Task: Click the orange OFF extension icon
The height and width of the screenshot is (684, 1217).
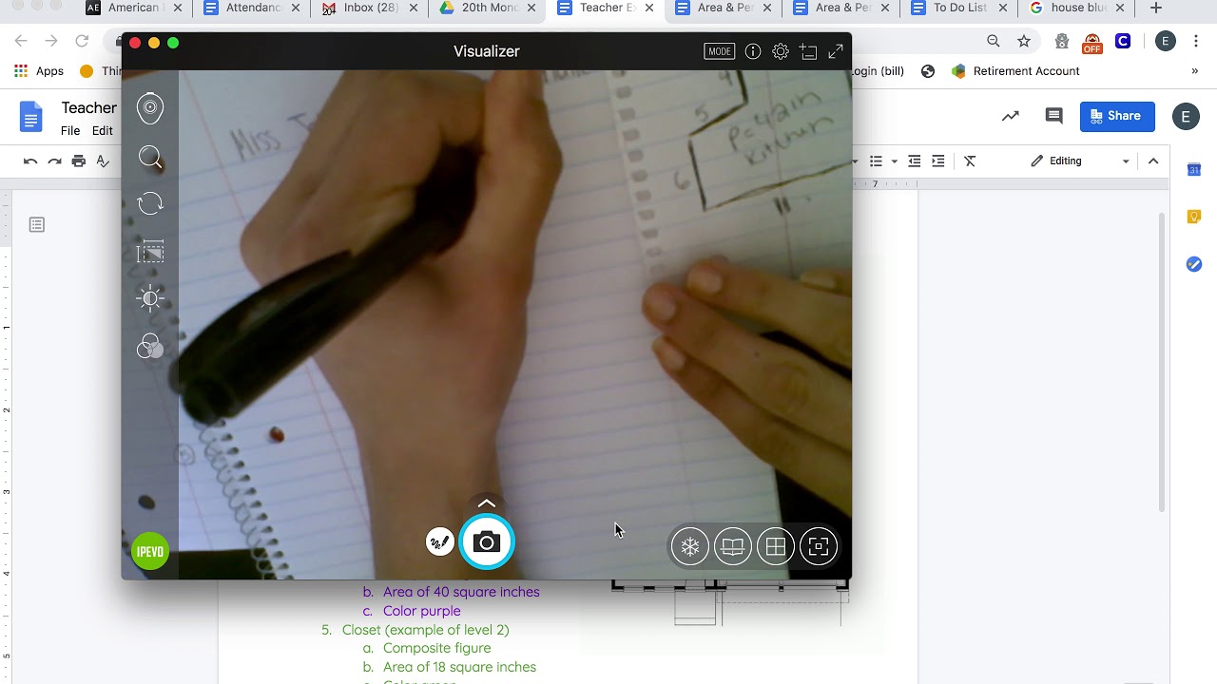Action: (x=1092, y=43)
